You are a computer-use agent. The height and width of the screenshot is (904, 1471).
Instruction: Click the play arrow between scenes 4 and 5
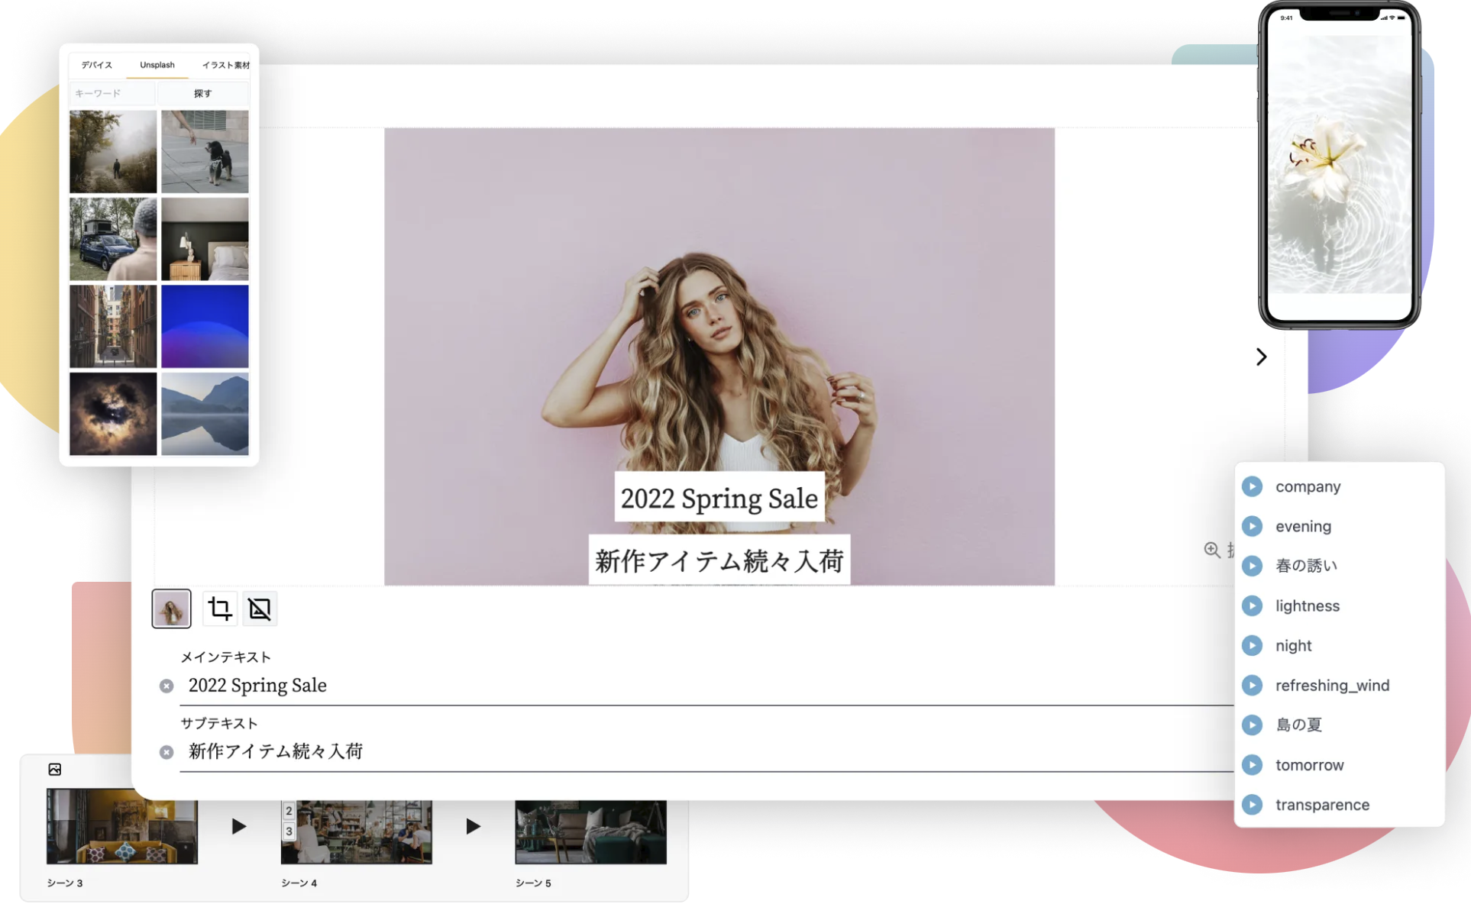(474, 826)
